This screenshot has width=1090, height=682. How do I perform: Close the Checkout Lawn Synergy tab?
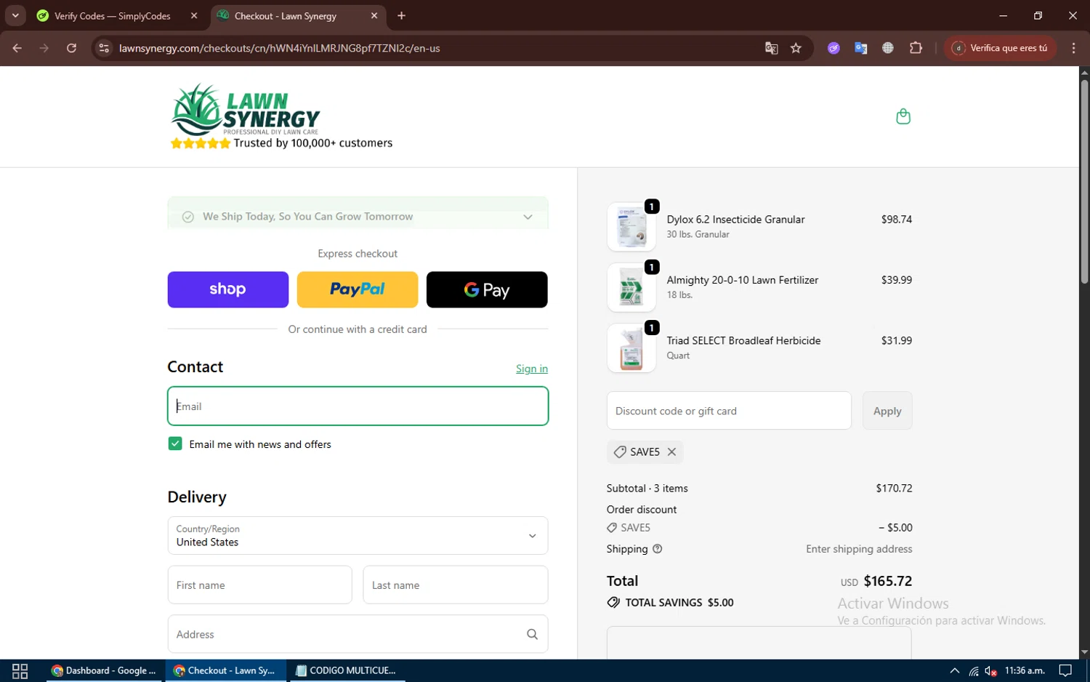tap(374, 15)
